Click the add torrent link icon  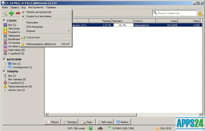click(x=5, y=13)
